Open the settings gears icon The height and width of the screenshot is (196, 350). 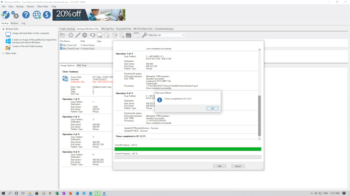15,15
